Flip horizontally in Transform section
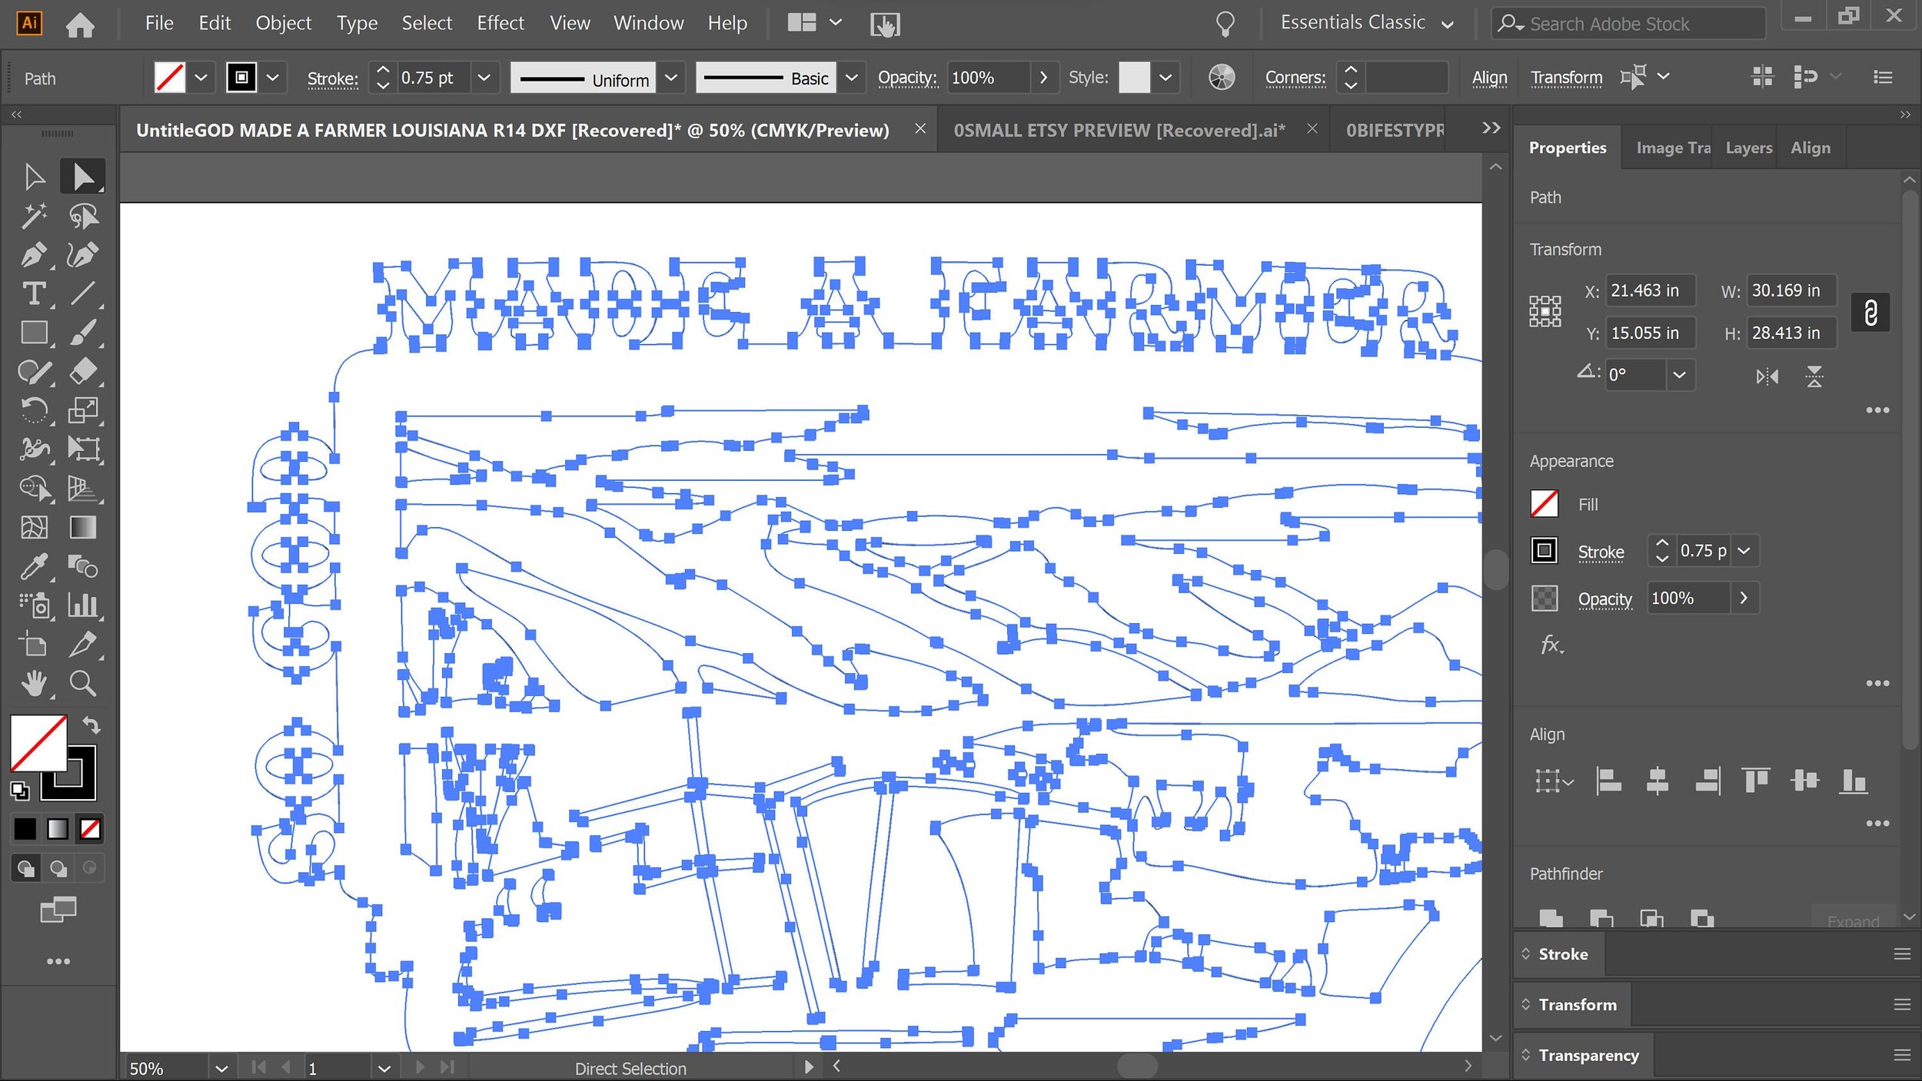1922x1081 pixels. point(1767,376)
